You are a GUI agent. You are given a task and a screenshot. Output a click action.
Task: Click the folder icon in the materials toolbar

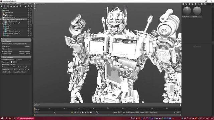point(193,4)
